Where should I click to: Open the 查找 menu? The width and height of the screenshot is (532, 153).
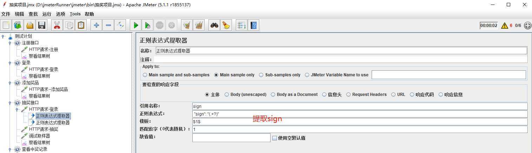(33, 14)
